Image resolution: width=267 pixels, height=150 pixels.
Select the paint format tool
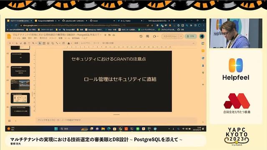tap(29, 43)
